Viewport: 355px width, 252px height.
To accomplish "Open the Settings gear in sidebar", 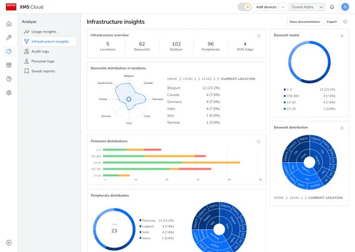I will click(9, 93).
